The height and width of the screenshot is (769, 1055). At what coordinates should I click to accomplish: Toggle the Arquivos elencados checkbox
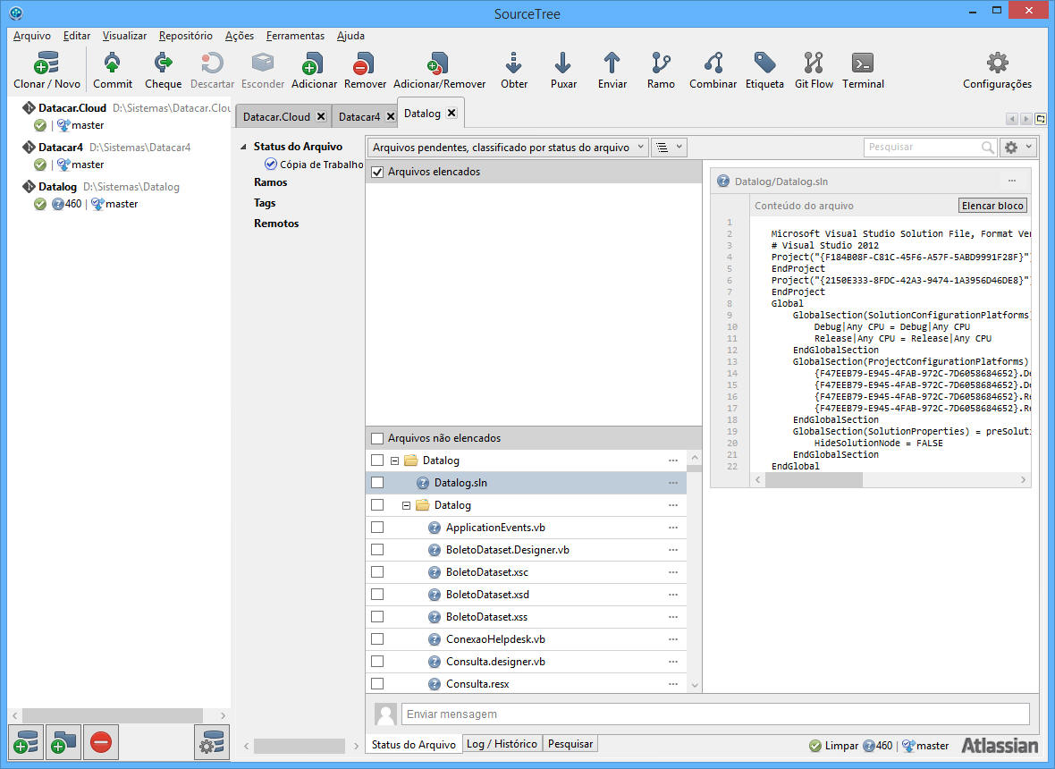pos(377,172)
